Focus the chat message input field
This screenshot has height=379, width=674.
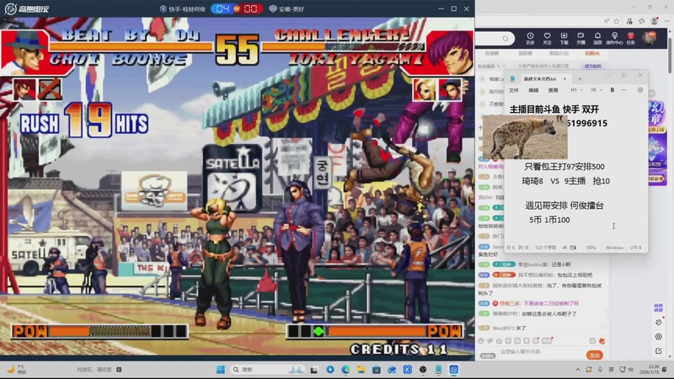pos(541,352)
